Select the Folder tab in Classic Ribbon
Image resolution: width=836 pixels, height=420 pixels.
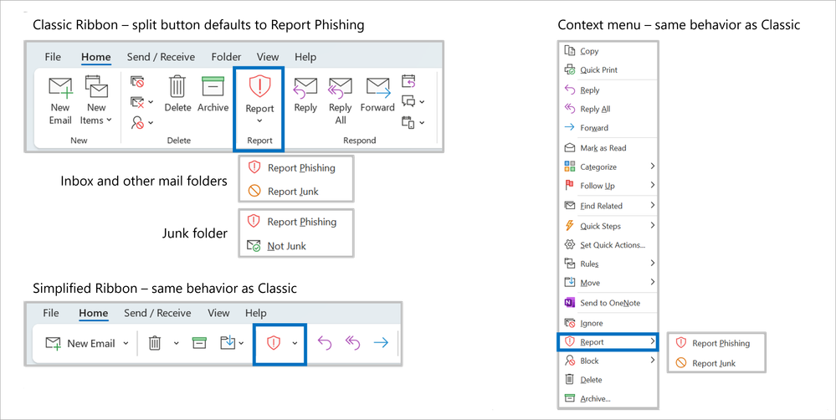(226, 57)
